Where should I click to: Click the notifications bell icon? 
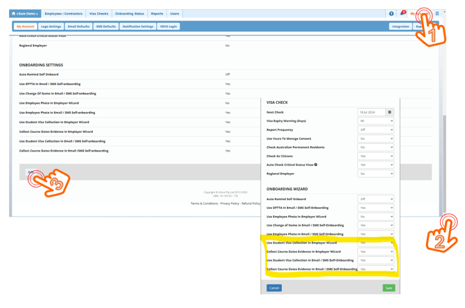pos(403,13)
